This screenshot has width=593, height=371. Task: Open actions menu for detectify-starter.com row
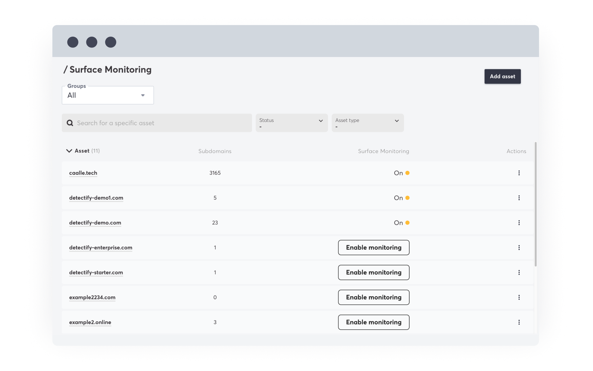(x=519, y=272)
